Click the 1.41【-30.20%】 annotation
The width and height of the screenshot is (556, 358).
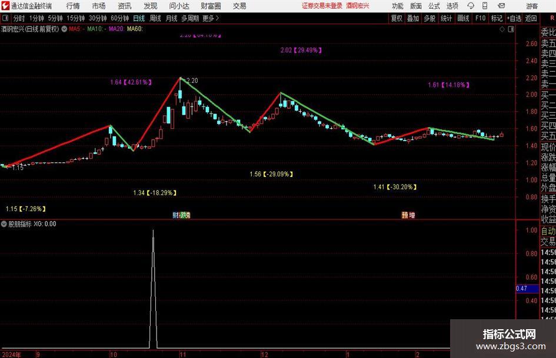pos(395,187)
